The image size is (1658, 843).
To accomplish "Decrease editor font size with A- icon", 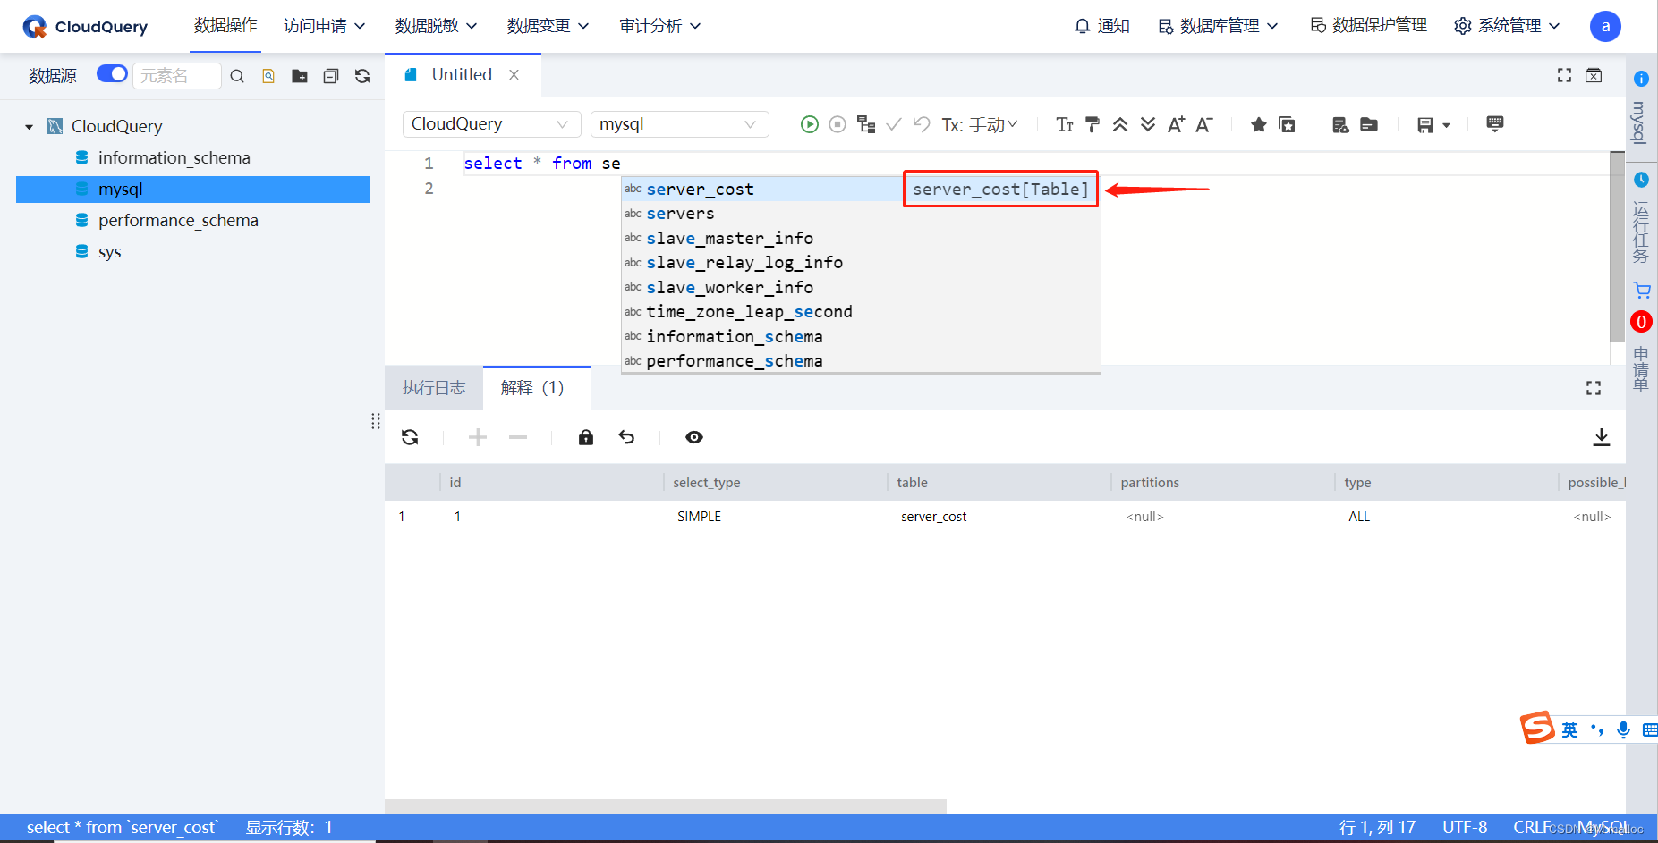I will [x=1204, y=124].
